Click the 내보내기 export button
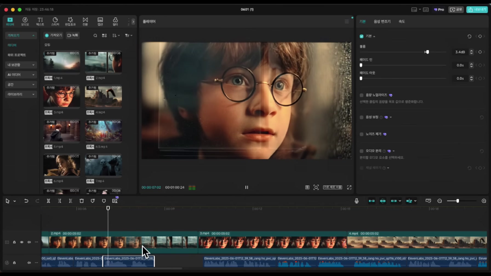This screenshot has height=276, width=491. click(x=477, y=10)
